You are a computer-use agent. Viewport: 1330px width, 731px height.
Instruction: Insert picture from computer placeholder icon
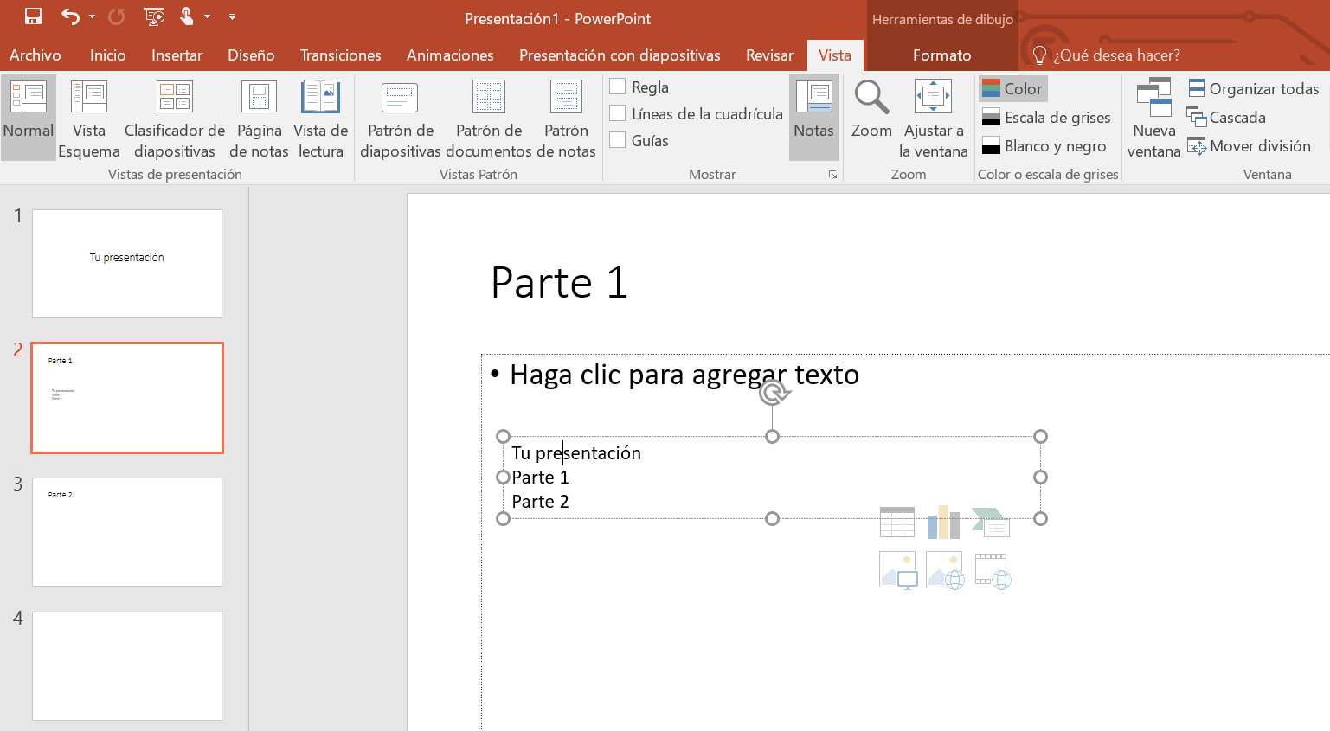tap(897, 570)
